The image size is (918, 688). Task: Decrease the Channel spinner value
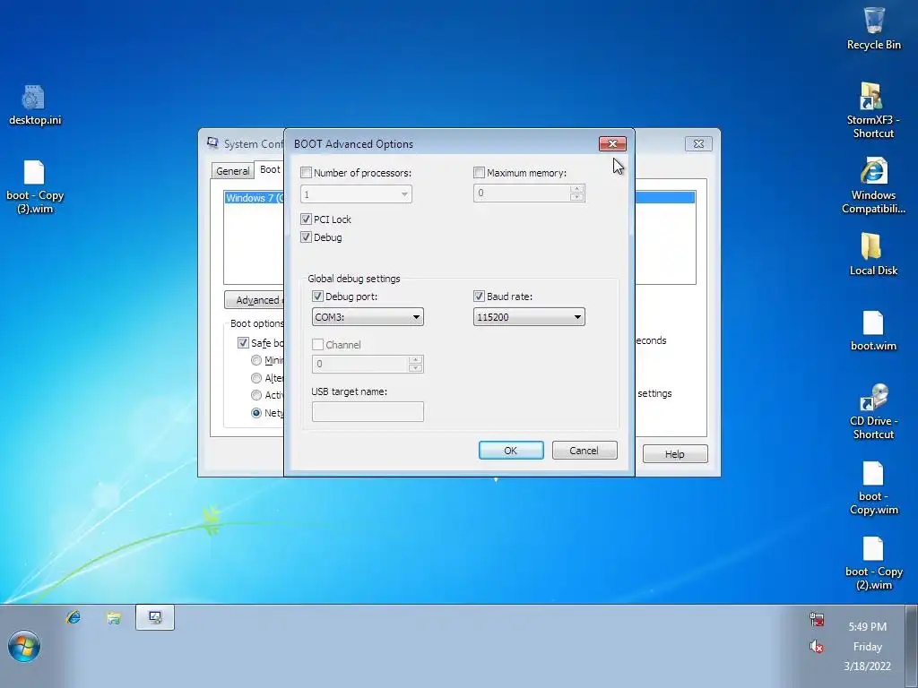[x=415, y=368]
